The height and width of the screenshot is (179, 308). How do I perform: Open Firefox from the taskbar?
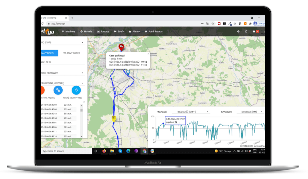pos(104,151)
